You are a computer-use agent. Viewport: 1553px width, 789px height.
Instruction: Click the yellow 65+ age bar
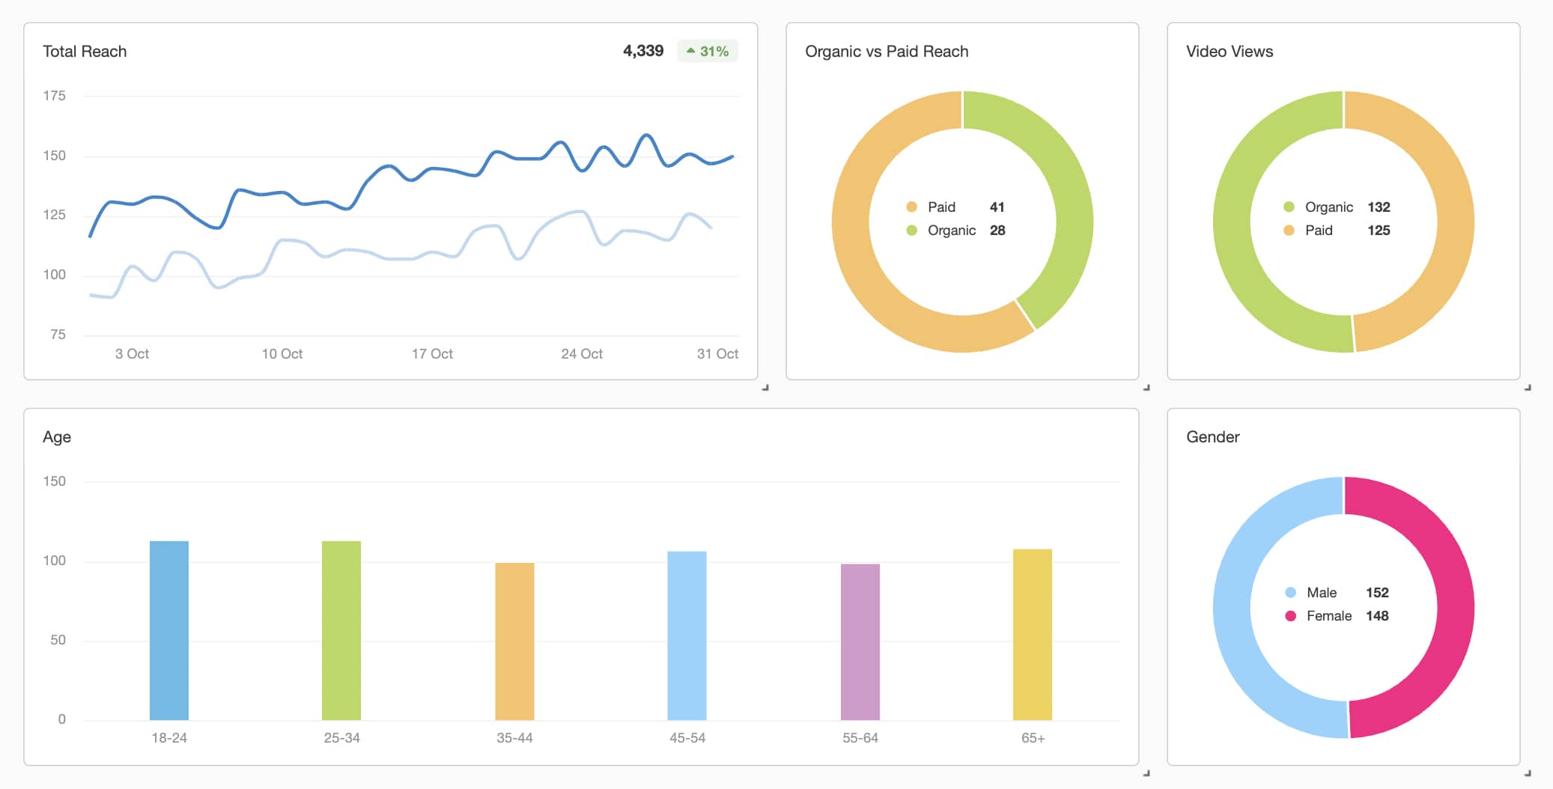point(1033,635)
